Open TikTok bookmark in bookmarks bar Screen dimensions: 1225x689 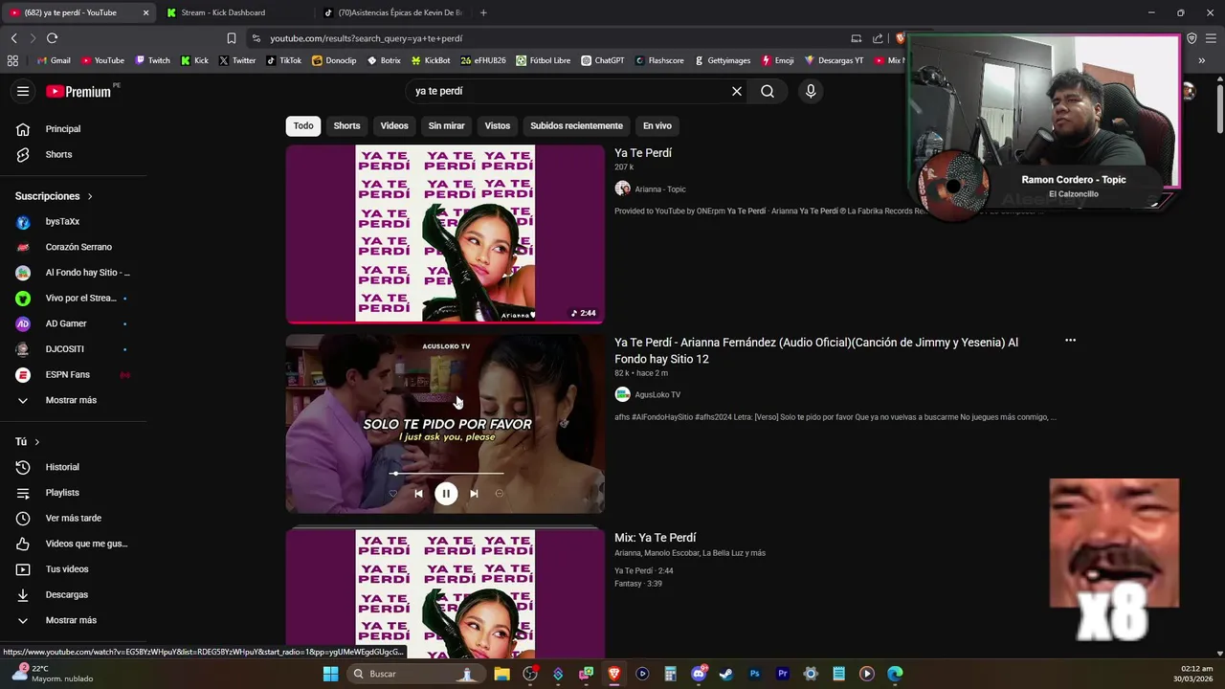tap(284, 60)
